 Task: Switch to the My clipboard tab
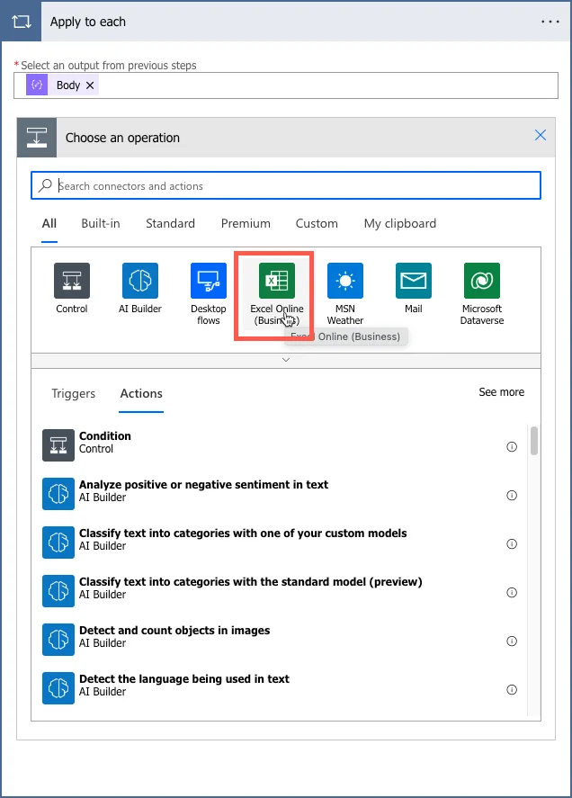pyautogui.click(x=399, y=223)
